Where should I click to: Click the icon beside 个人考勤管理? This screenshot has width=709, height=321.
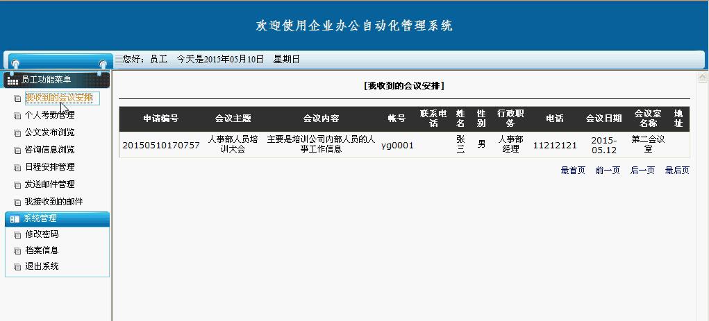17,116
